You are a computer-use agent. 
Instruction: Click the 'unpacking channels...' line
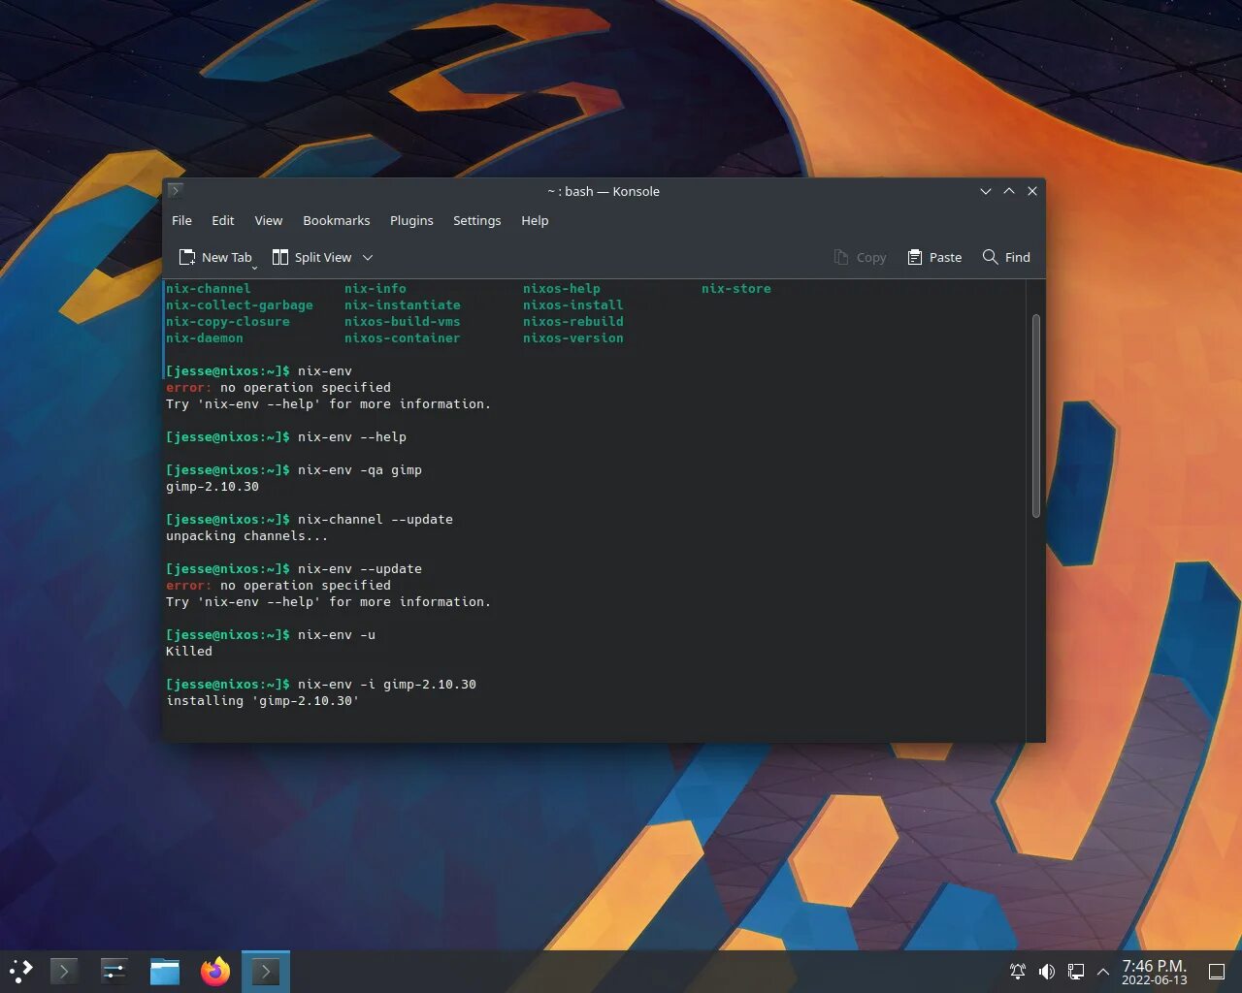click(x=247, y=535)
